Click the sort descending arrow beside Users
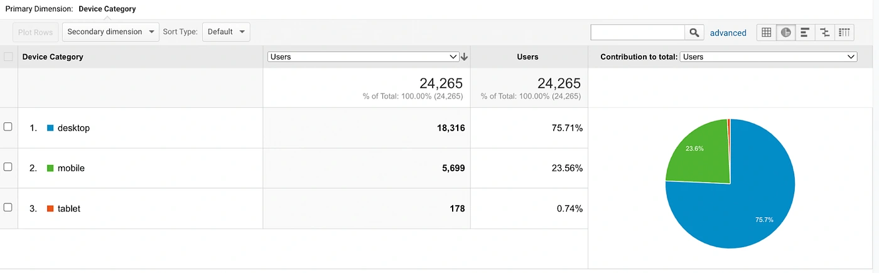879x273 pixels. click(465, 56)
